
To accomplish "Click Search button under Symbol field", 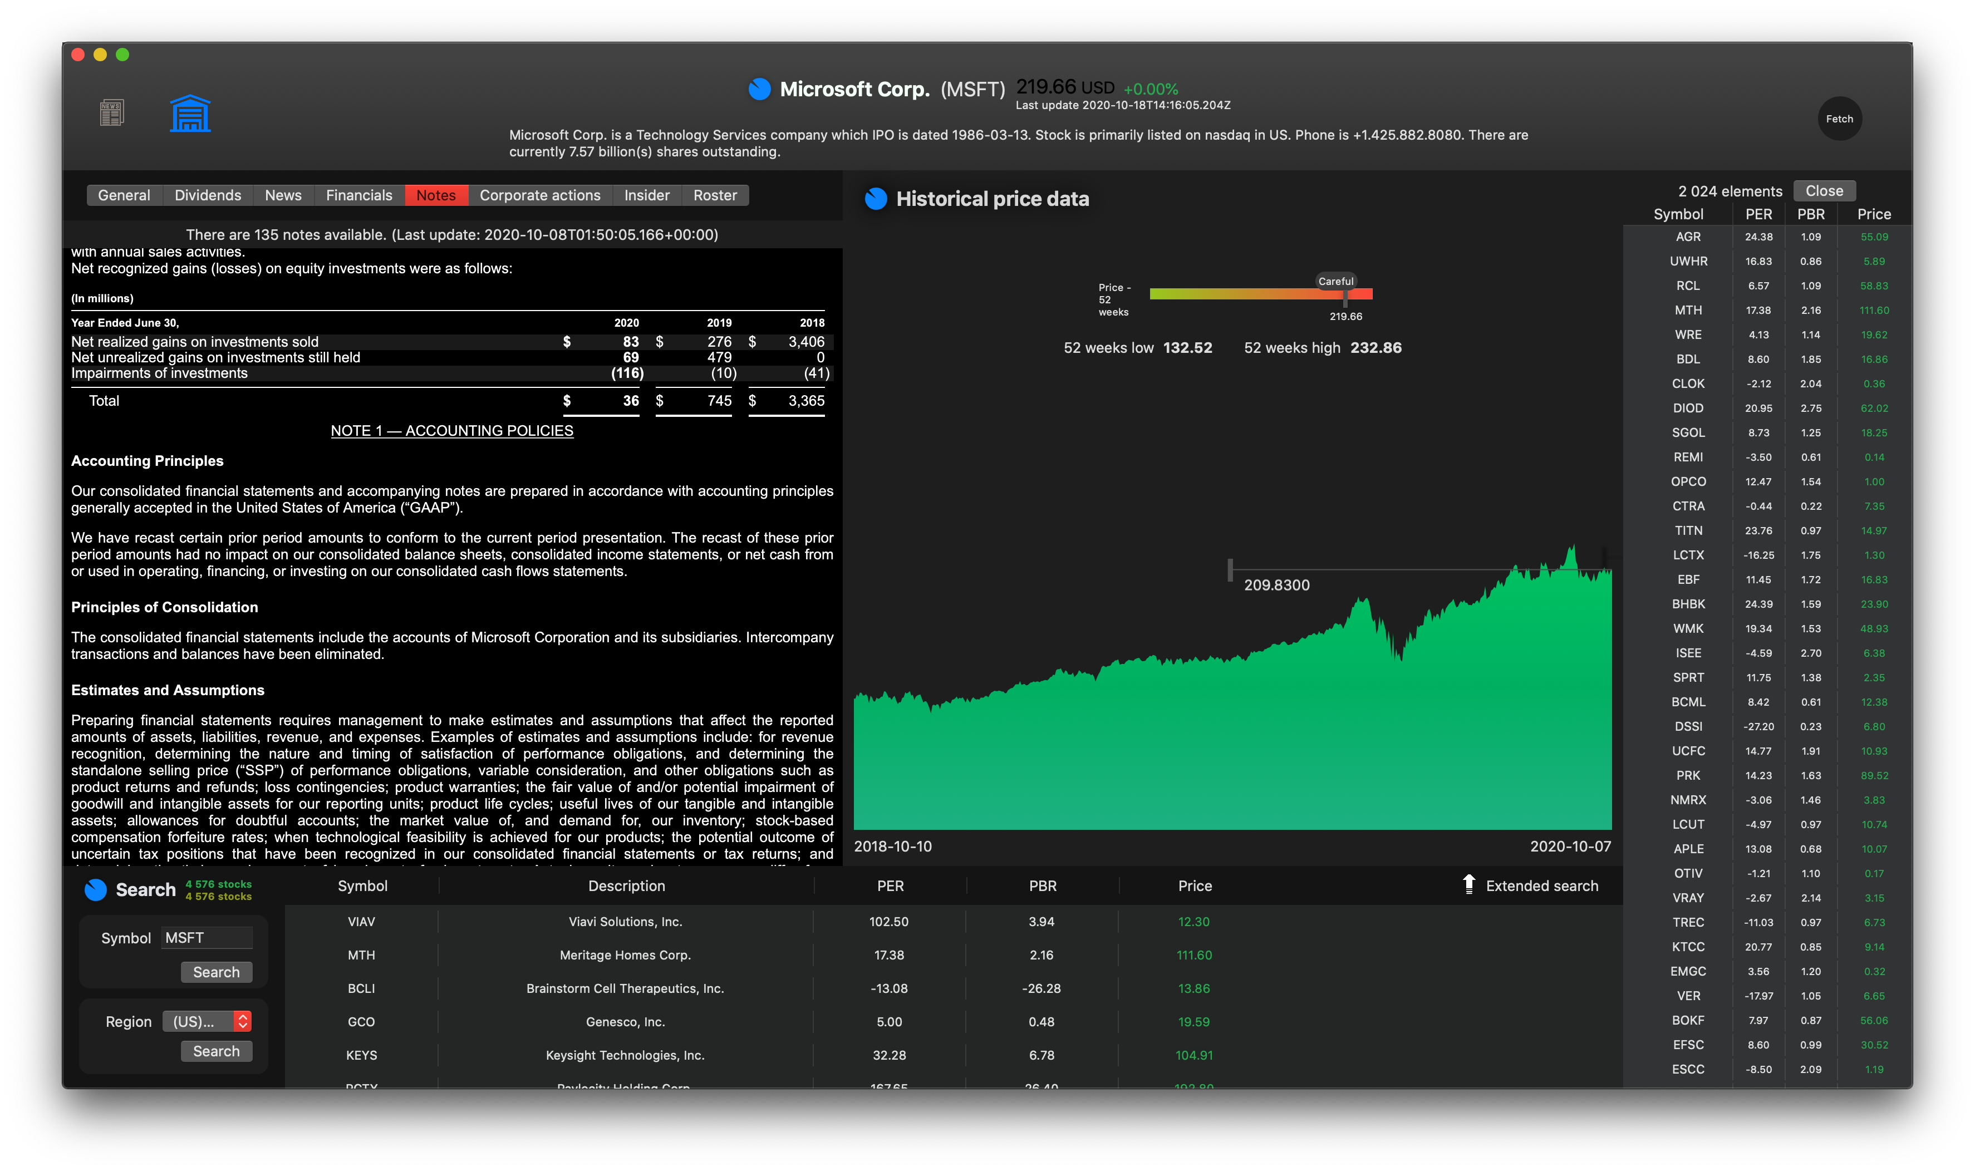I will pos(216,972).
